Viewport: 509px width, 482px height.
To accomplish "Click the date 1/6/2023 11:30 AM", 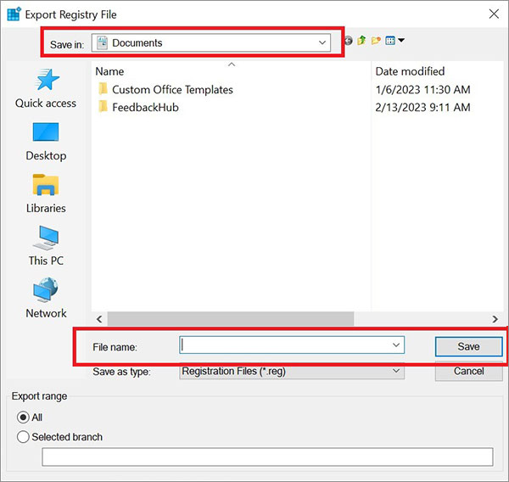I will click(x=422, y=90).
